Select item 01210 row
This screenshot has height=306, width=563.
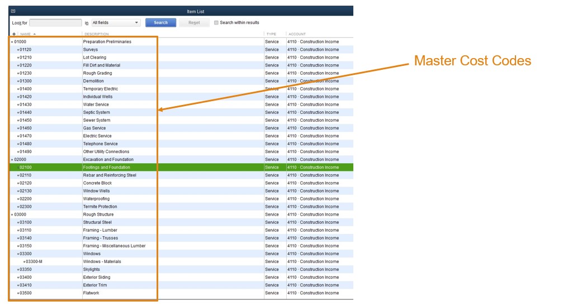tap(181, 58)
